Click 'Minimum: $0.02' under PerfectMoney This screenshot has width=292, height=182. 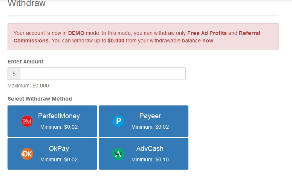click(59, 127)
